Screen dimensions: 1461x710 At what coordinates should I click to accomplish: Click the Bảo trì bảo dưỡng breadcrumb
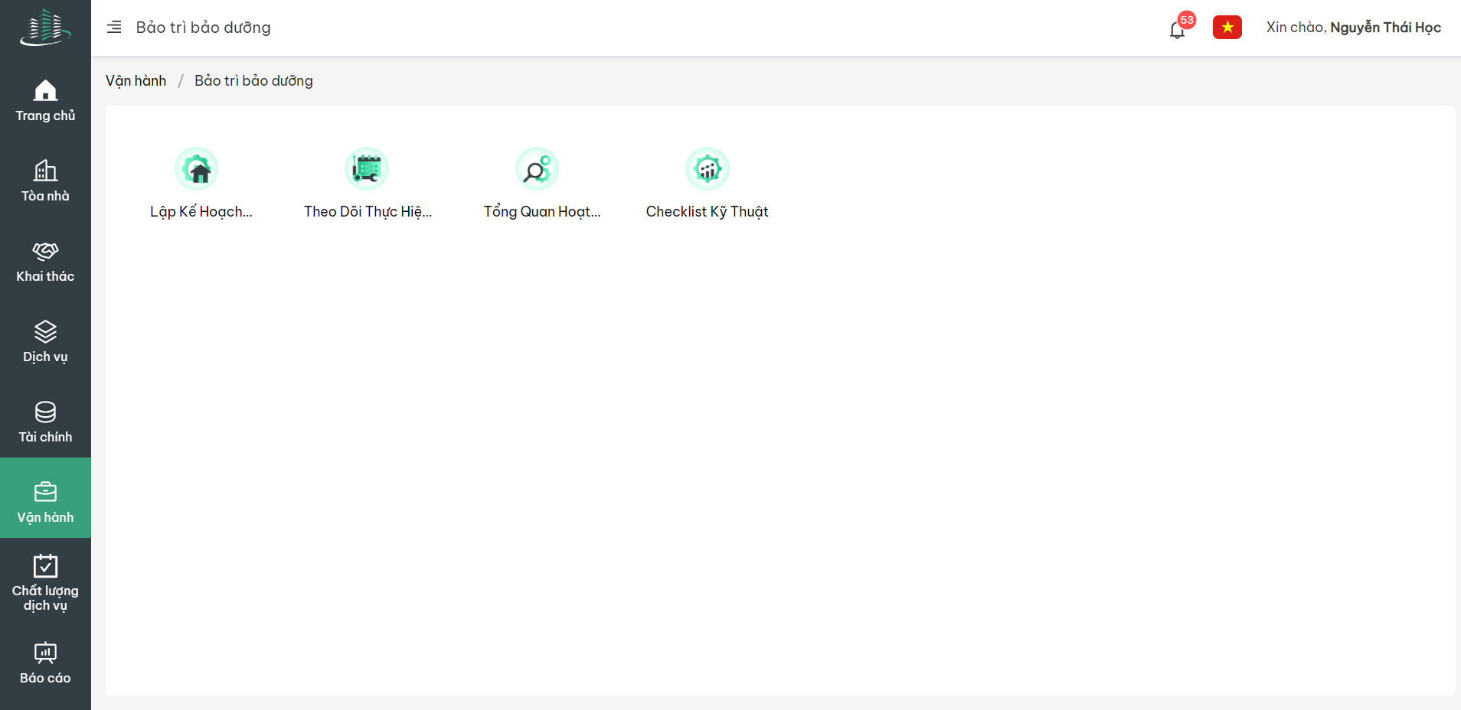click(253, 81)
